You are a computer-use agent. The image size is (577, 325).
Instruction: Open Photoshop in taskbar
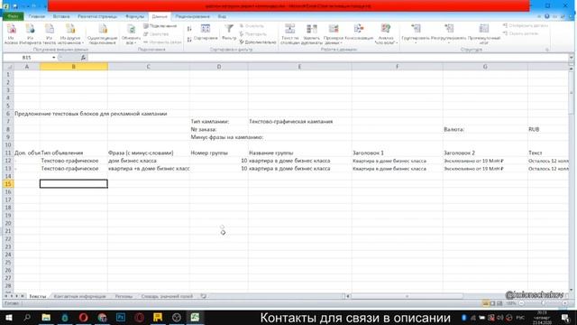coord(121,317)
